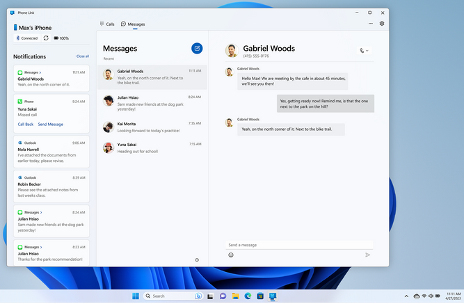Click Call Back for Yuna Sakai missed call
Screen dimensions: 464x304
pos(26,125)
